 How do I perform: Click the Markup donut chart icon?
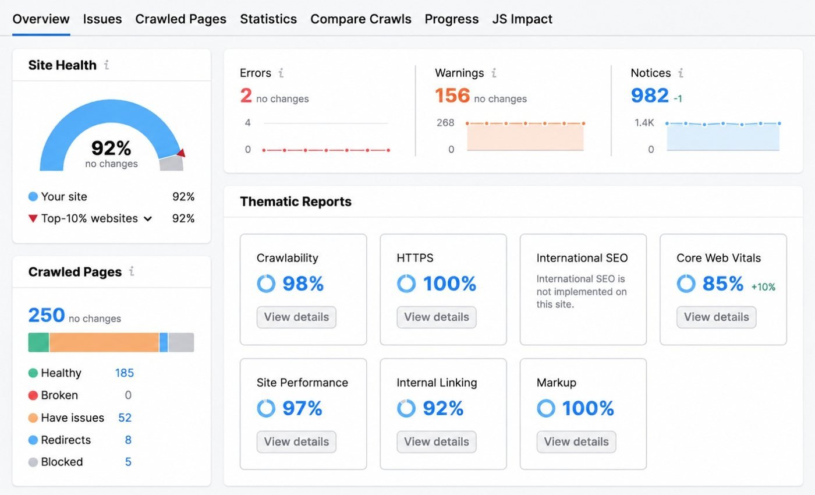coord(546,408)
